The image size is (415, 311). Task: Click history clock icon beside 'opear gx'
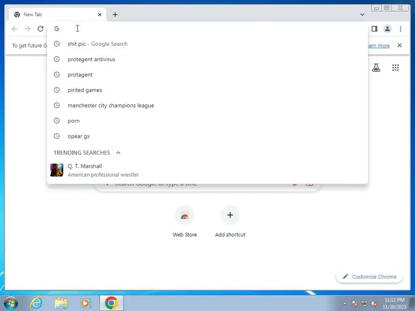pyautogui.click(x=57, y=136)
